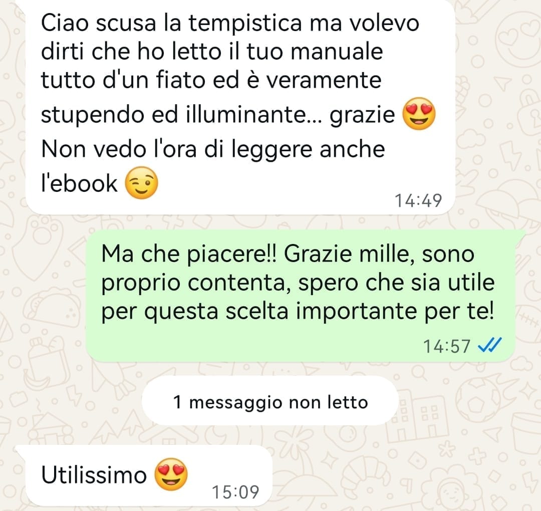Tap the 'dirti che ho letto il tuo manuale' line
Viewport: 541px width, 511px height.
212,52
